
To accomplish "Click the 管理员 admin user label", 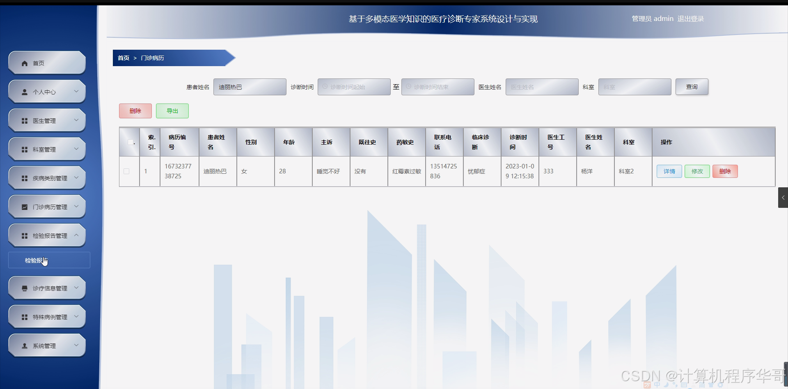I will coord(653,19).
